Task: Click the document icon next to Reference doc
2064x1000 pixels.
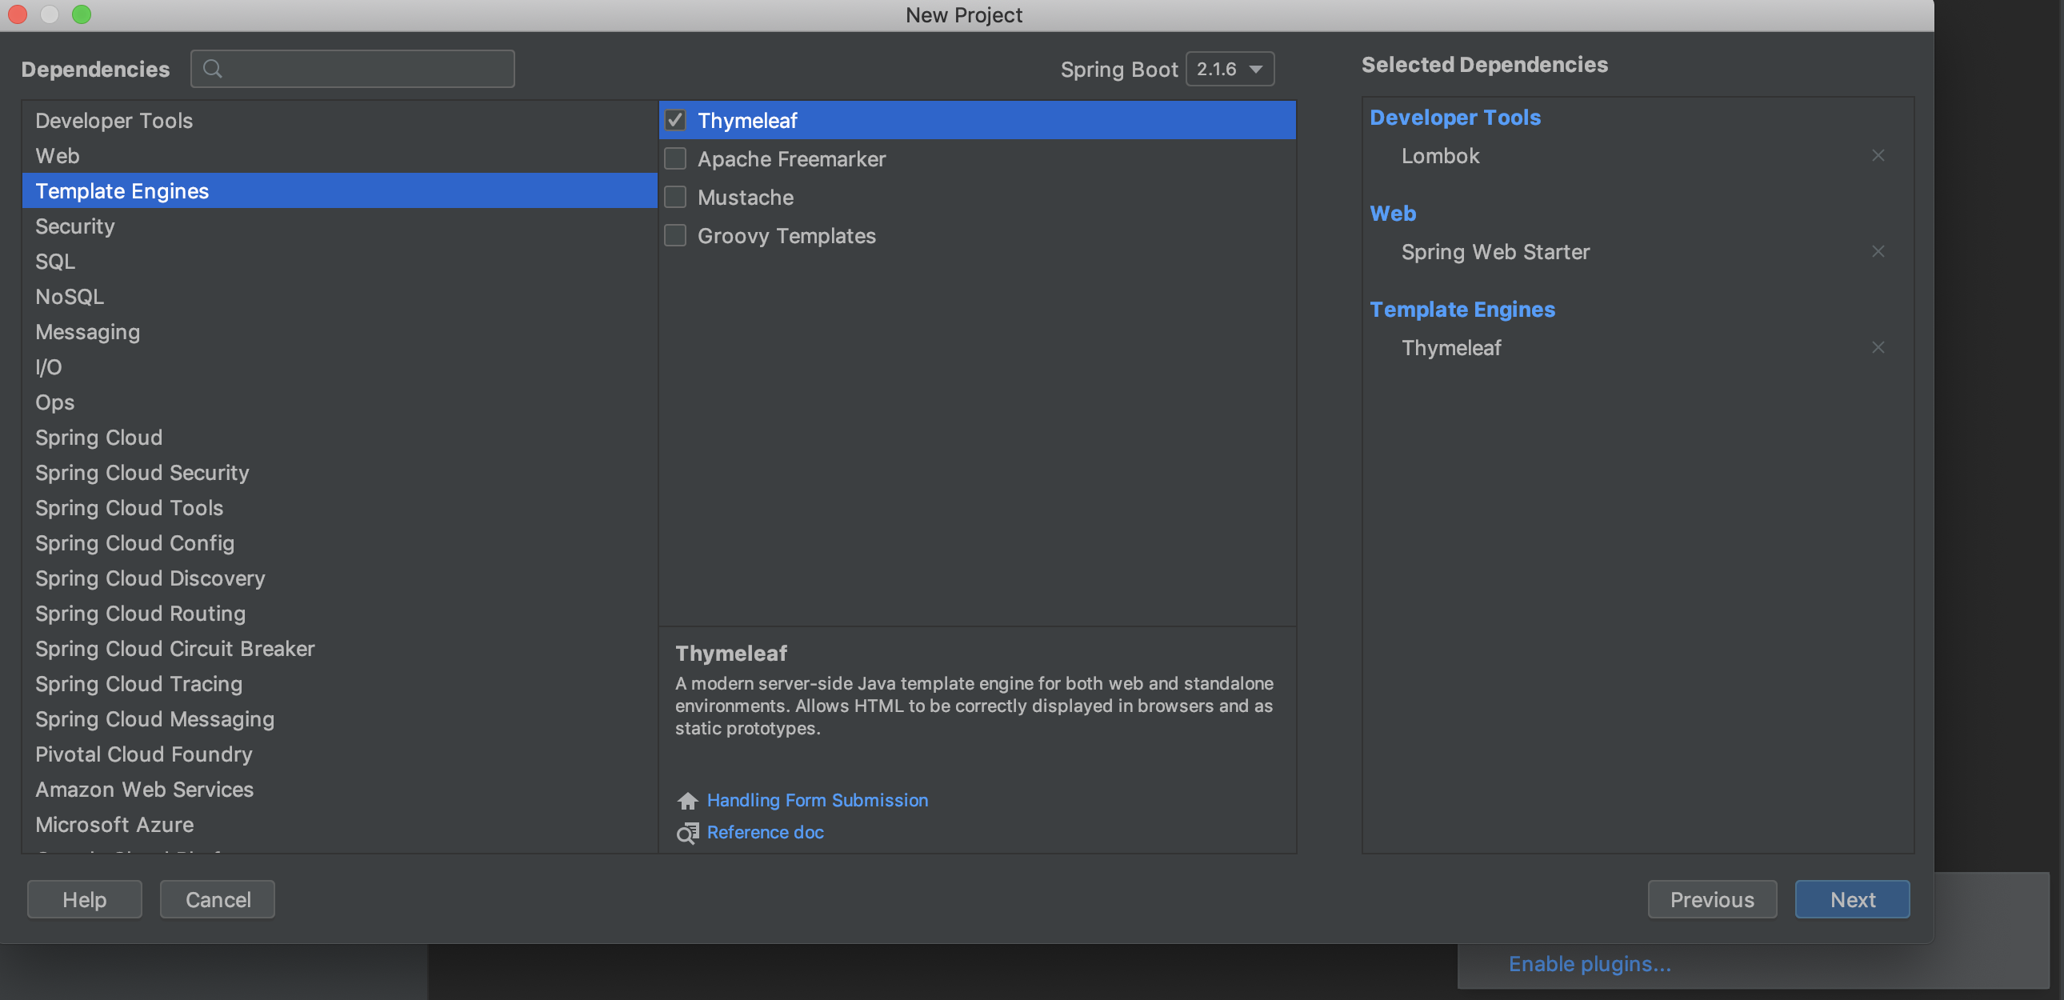Action: click(686, 830)
